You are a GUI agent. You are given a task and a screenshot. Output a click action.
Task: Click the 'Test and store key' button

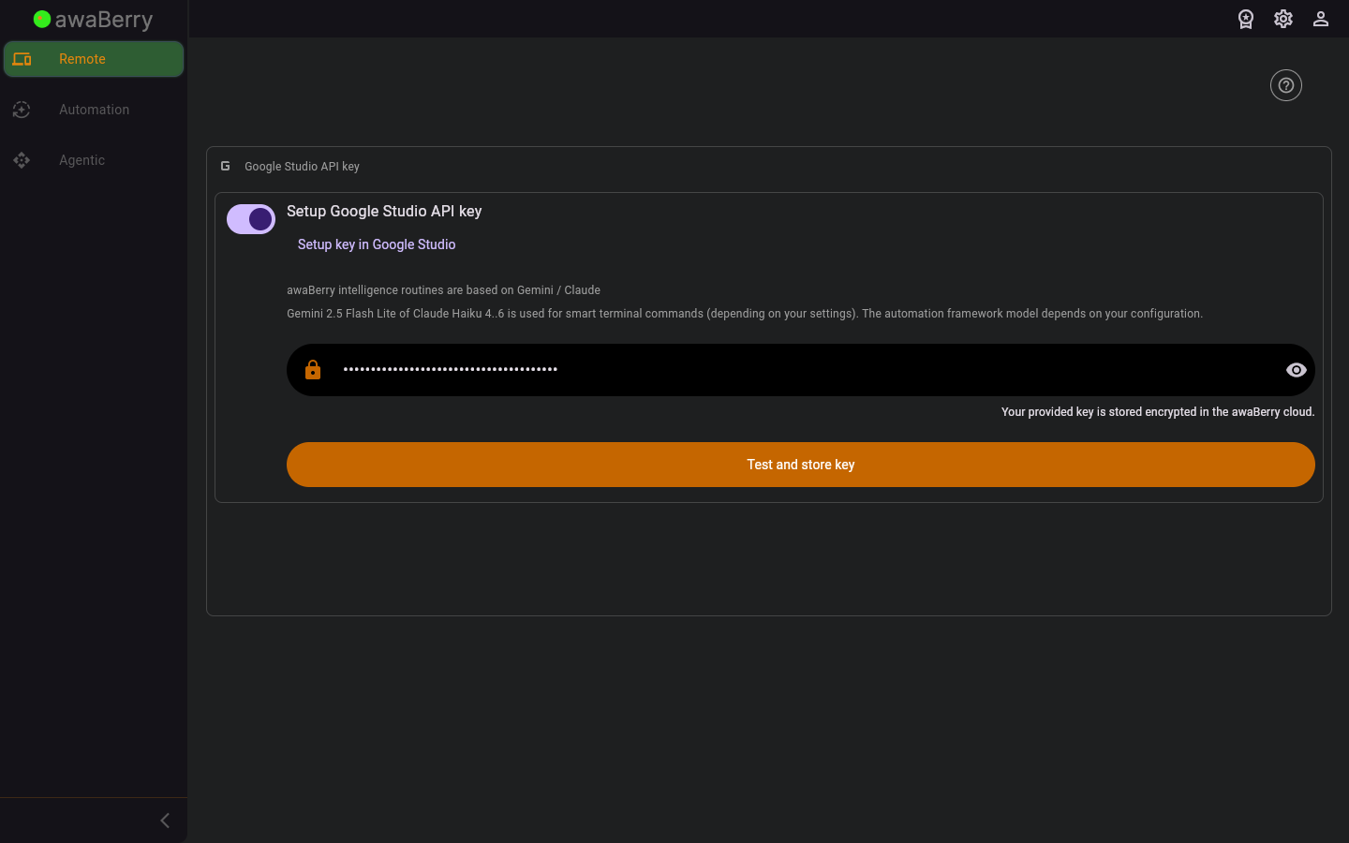click(x=801, y=465)
